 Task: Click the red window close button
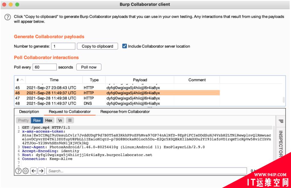4,4
